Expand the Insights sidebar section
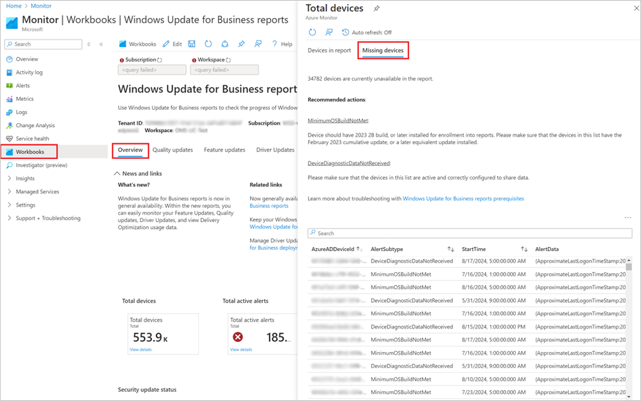Image resolution: width=641 pixels, height=401 pixels. coord(21,178)
